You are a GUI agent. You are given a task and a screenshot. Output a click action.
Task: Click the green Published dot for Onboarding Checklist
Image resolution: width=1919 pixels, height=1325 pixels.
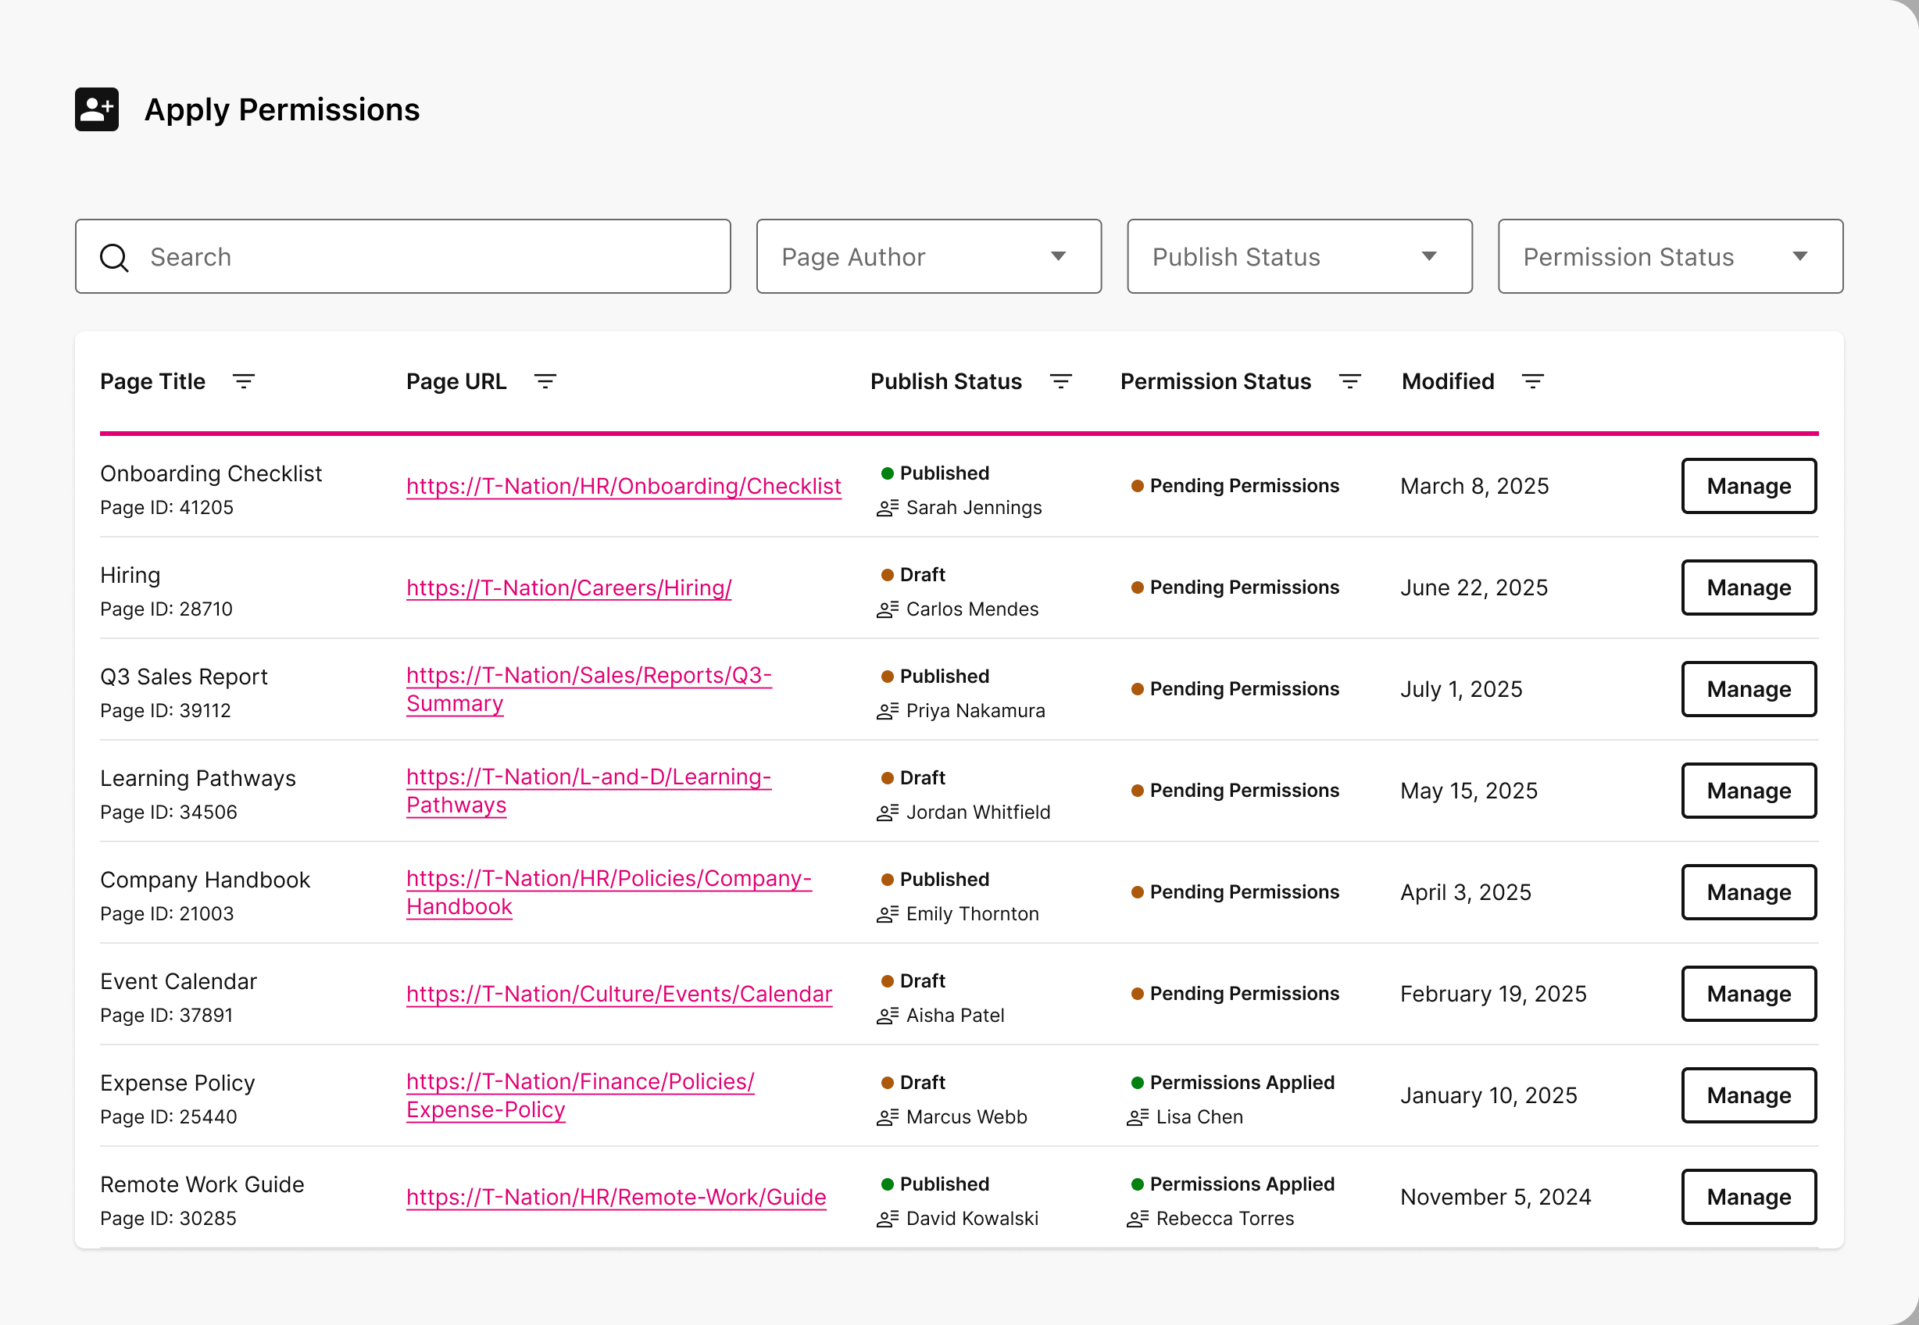(x=887, y=473)
